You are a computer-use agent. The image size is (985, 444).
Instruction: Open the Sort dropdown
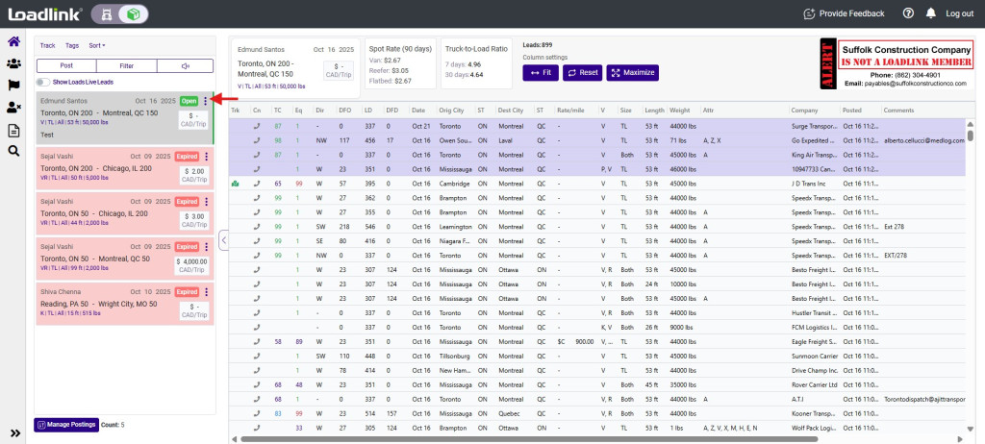97,45
